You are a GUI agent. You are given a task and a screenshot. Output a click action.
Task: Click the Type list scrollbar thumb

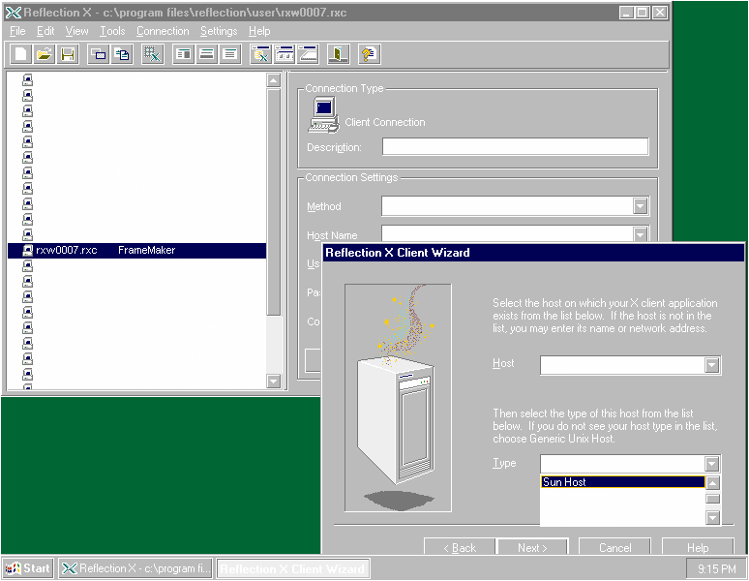click(x=712, y=499)
